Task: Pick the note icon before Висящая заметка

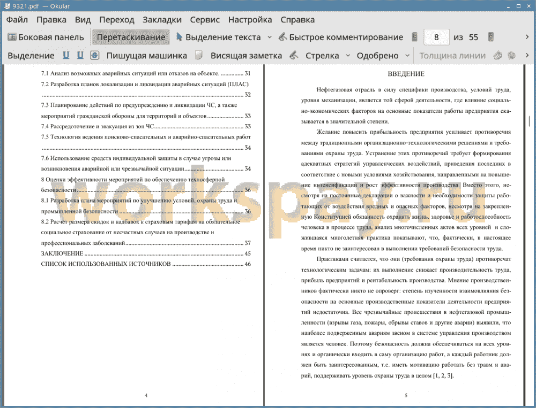Action: (199, 55)
